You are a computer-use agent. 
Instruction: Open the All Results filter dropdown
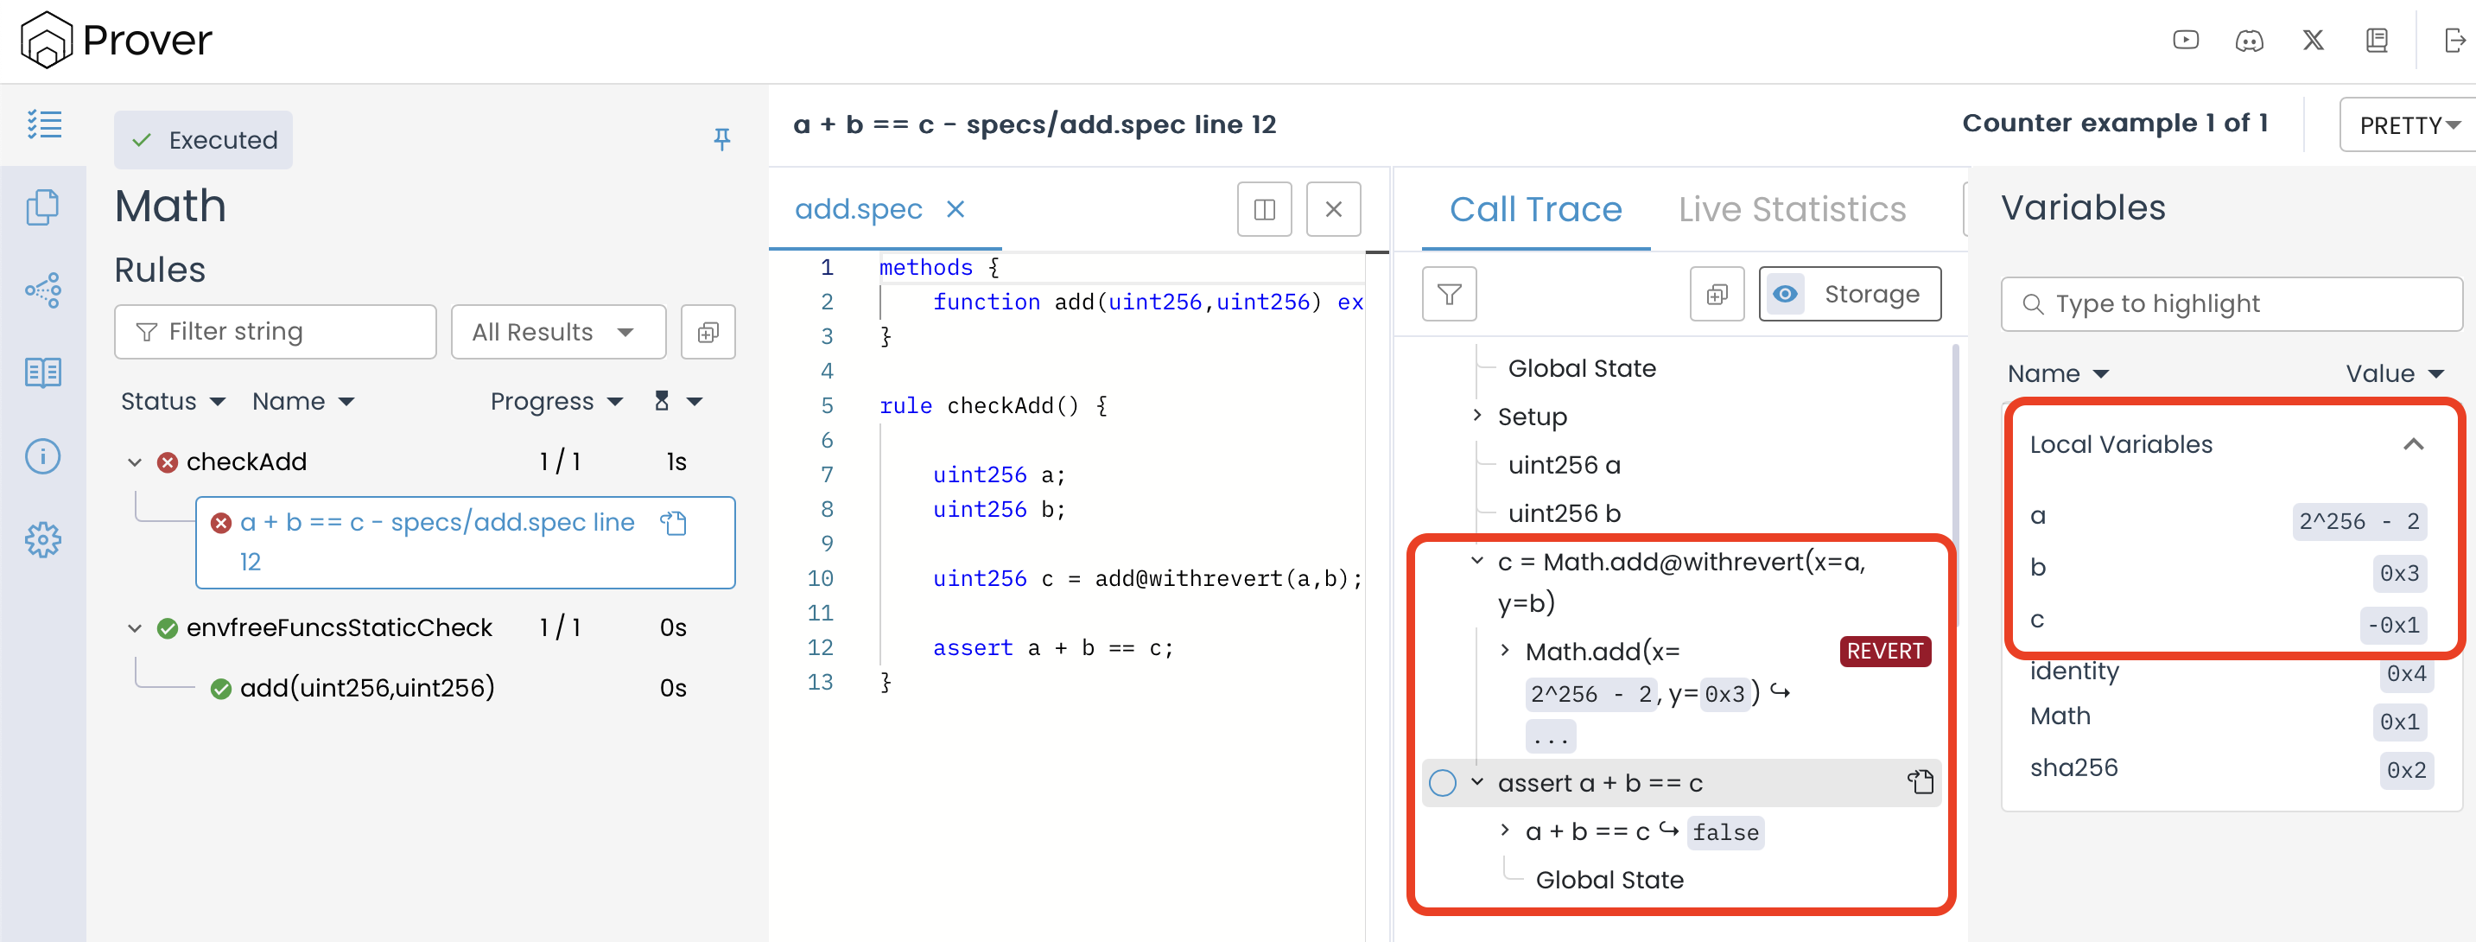(x=556, y=333)
